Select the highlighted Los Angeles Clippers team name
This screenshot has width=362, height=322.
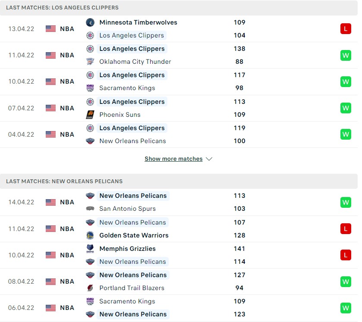(132, 49)
